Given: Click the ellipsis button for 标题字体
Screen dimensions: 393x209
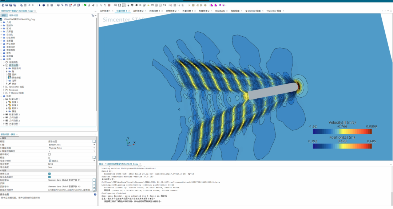Looking at the screenshot, I should pyautogui.click(x=94, y=180).
